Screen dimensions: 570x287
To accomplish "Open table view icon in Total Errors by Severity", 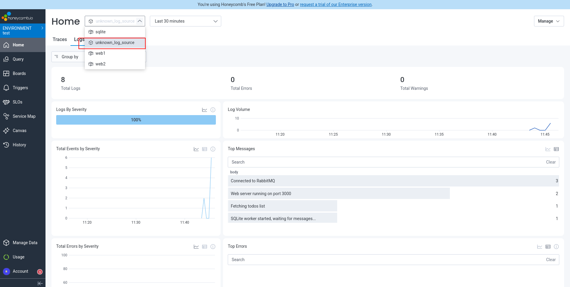I will click(205, 247).
